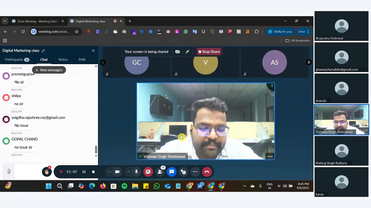This screenshot has height=208, width=371.
Task: Toggle the hide sharing bar eye icon
Action: pos(177,52)
